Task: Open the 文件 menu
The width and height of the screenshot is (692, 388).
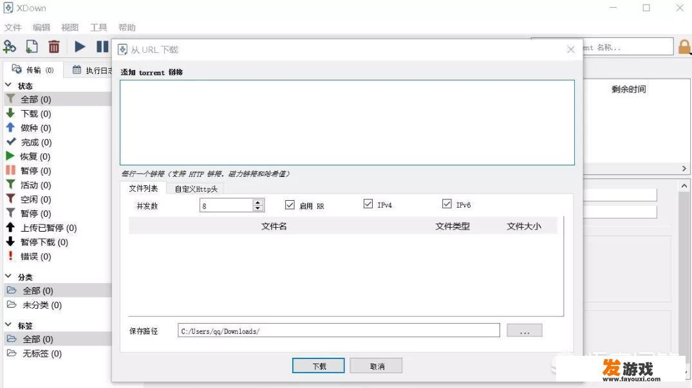Action: pos(13,27)
